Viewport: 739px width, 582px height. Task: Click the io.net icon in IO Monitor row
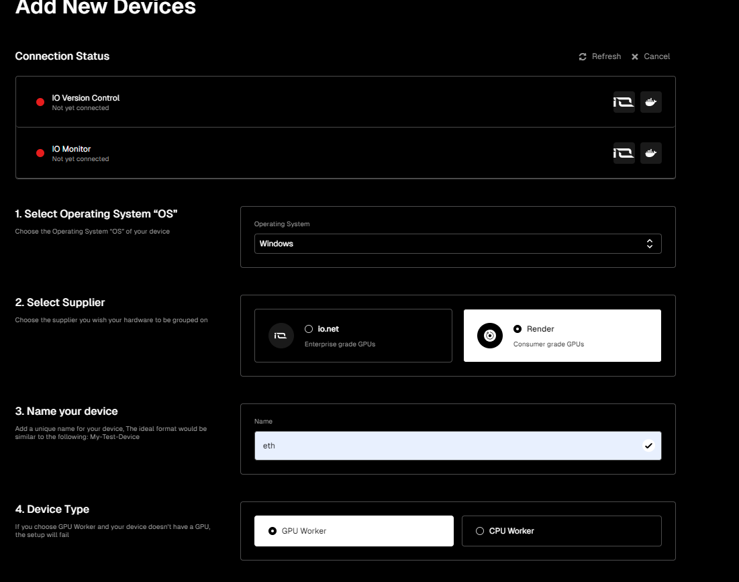(x=624, y=153)
